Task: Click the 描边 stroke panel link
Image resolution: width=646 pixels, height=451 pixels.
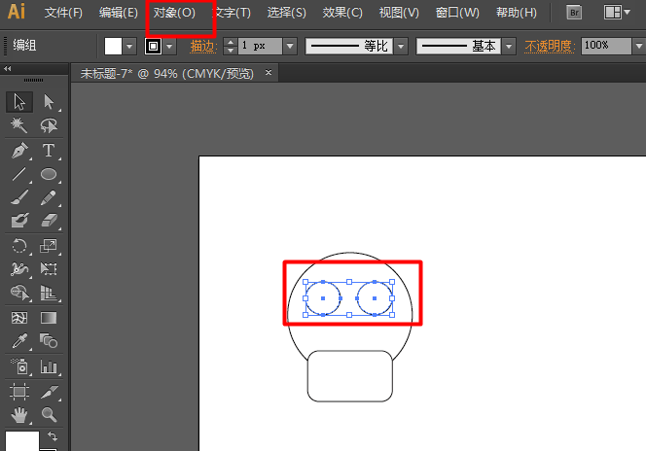Action: [x=203, y=46]
